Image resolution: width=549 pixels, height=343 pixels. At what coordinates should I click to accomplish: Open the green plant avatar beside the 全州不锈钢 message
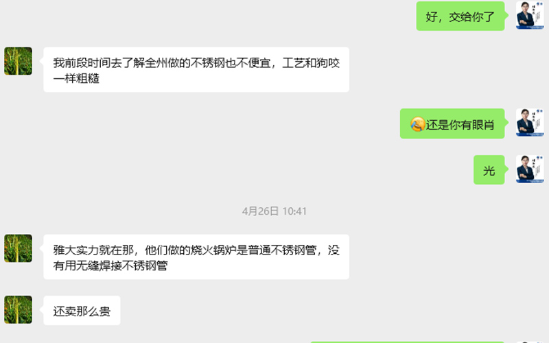[x=19, y=61]
